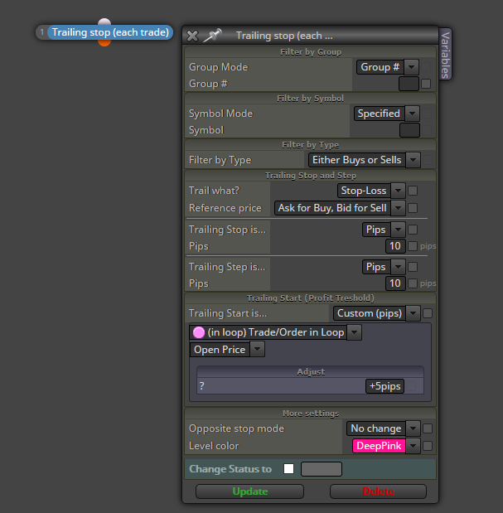Image resolution: width=503 pixels, height=513 pixels.
Task: Toggle checkbox beside Trailing Step is...
Action: coord(413,267)
